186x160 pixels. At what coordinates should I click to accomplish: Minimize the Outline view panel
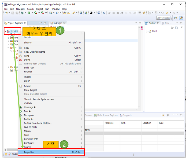click(x=177, y=23)
